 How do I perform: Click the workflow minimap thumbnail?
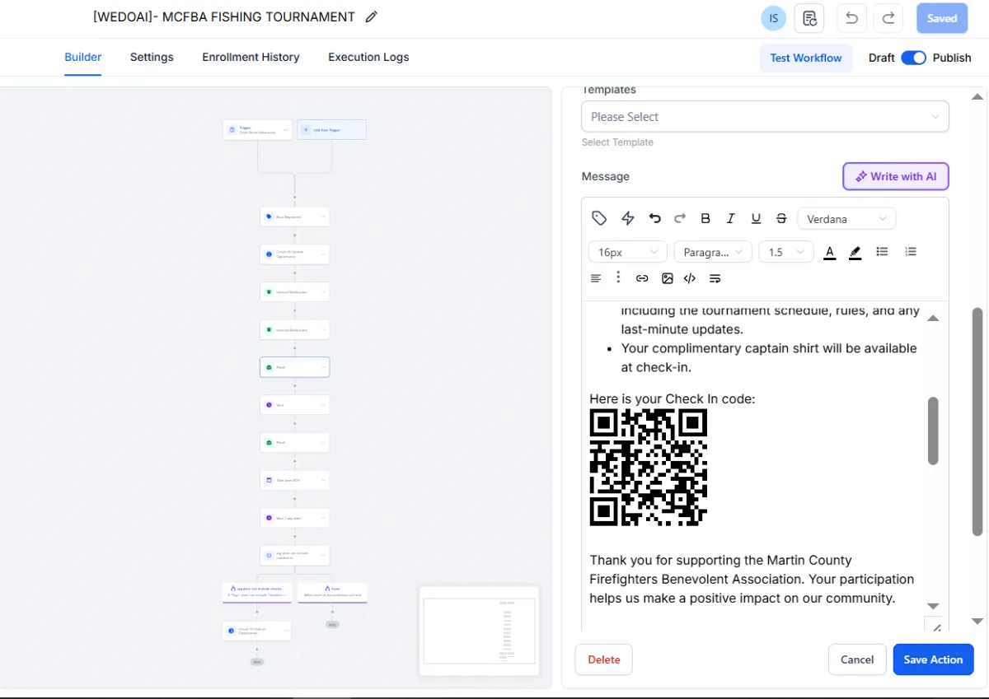pos(479,630)
